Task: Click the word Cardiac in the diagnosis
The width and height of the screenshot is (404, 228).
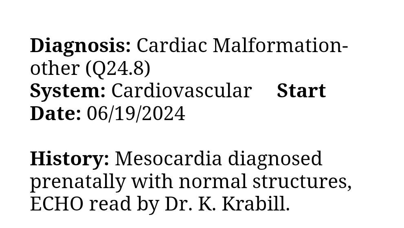Action: (171, 45)
